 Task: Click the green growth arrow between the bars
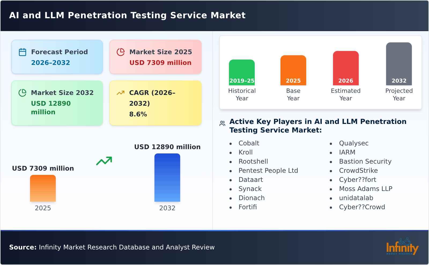click(105, 161)
